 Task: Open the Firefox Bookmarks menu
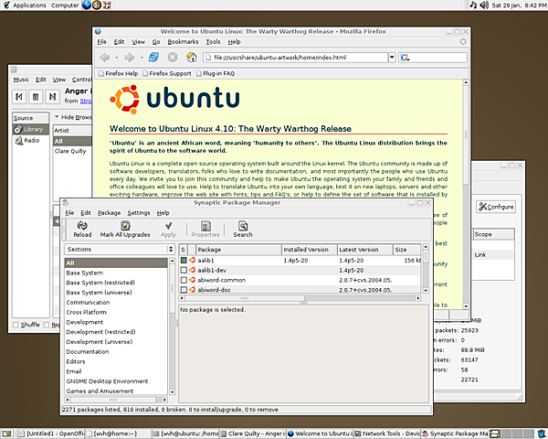(183, 42)
